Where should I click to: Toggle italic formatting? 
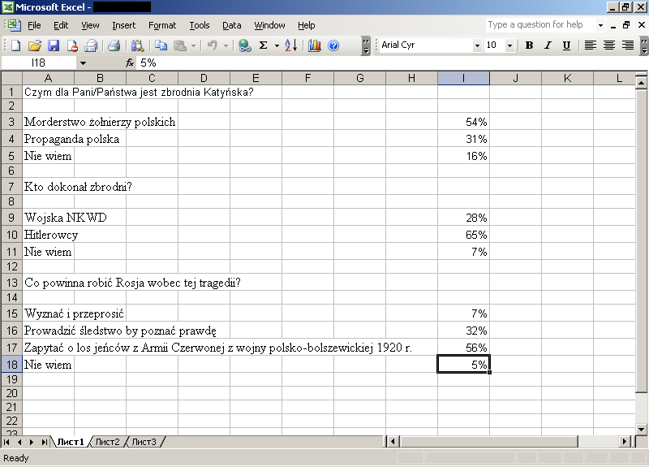pyautogui.click(x=548, y=45)
